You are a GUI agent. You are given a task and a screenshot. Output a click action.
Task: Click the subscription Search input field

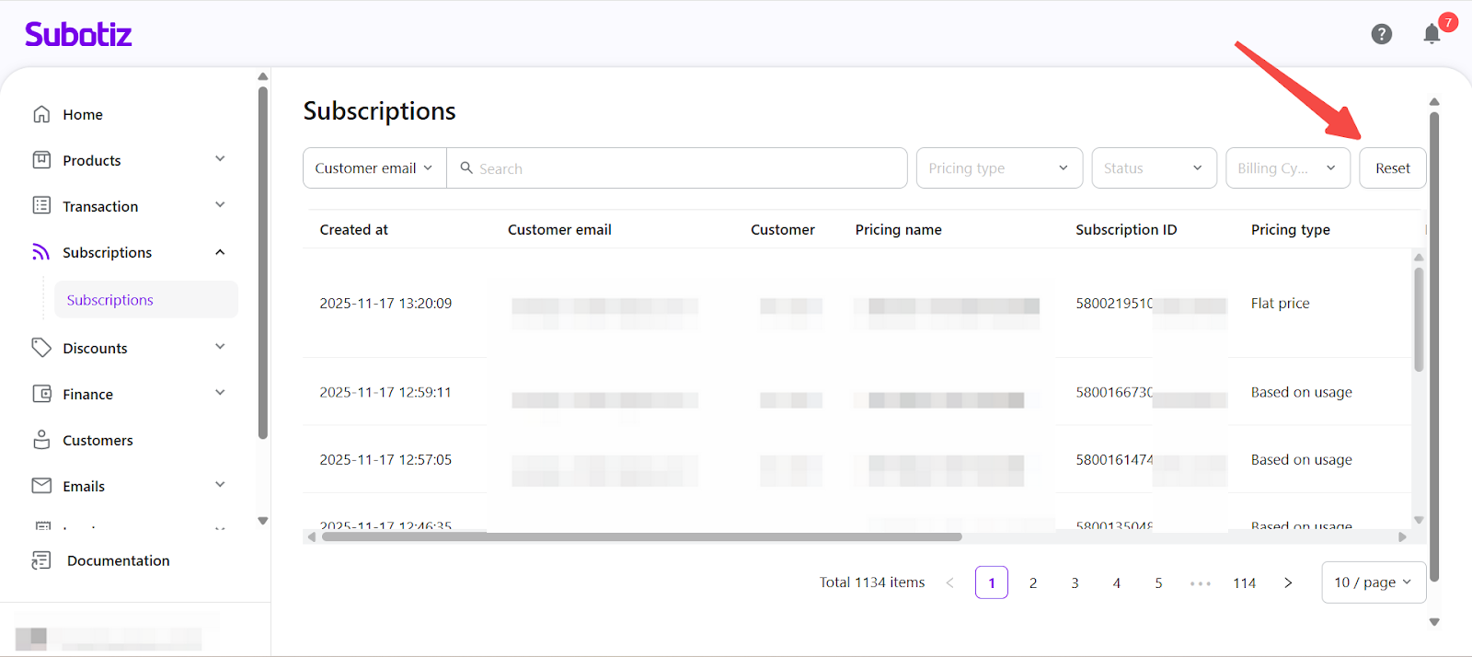[x=681, y=168]
